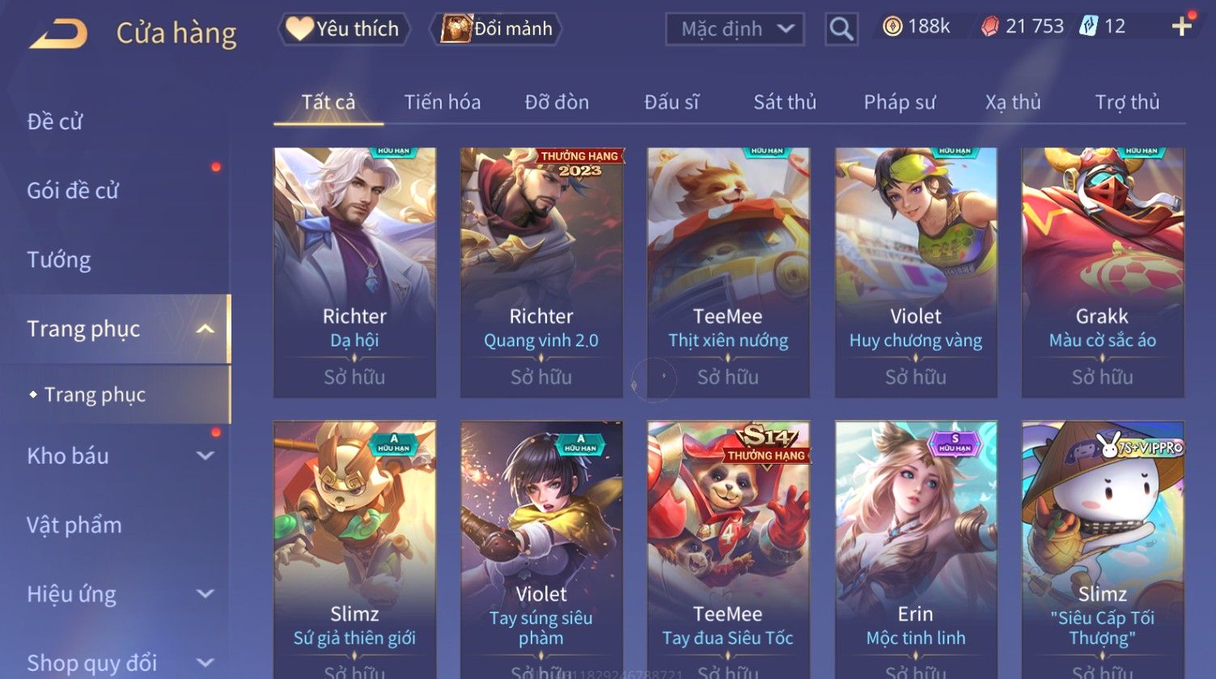Screen dimensions: 1216x679
Task: Tap the plus icon to add currency
Action: [x=1181, y=27]
